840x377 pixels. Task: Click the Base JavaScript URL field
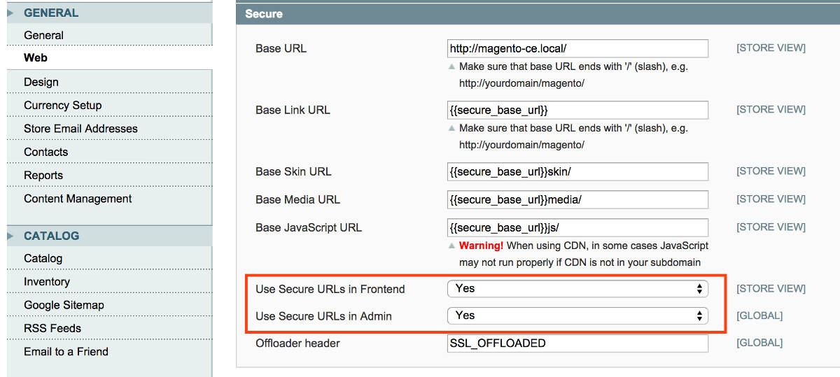[x=577, y=227]
